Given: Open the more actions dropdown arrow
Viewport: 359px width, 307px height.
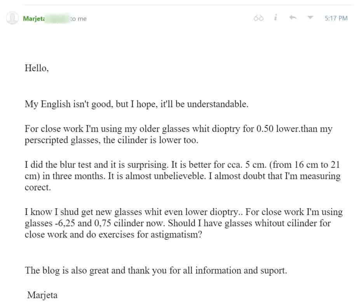Looking at the screenshot, I should coord(310,18).
